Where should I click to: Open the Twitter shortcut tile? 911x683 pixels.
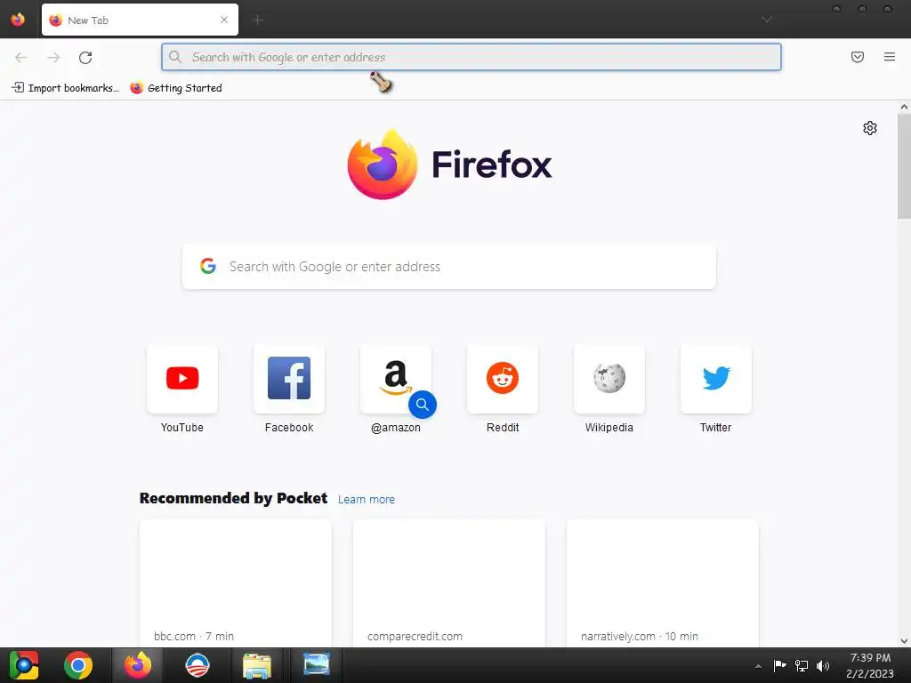716,379
